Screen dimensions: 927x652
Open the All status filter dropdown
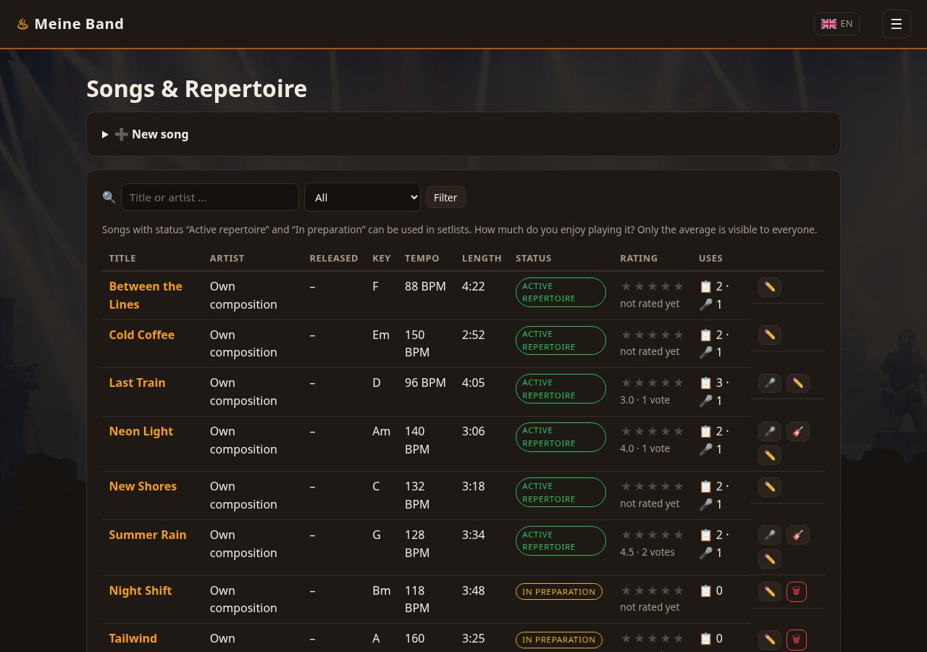click(362, 197)
